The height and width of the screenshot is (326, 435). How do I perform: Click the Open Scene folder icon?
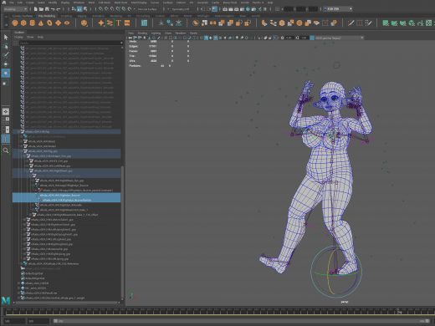coord(41,9)
